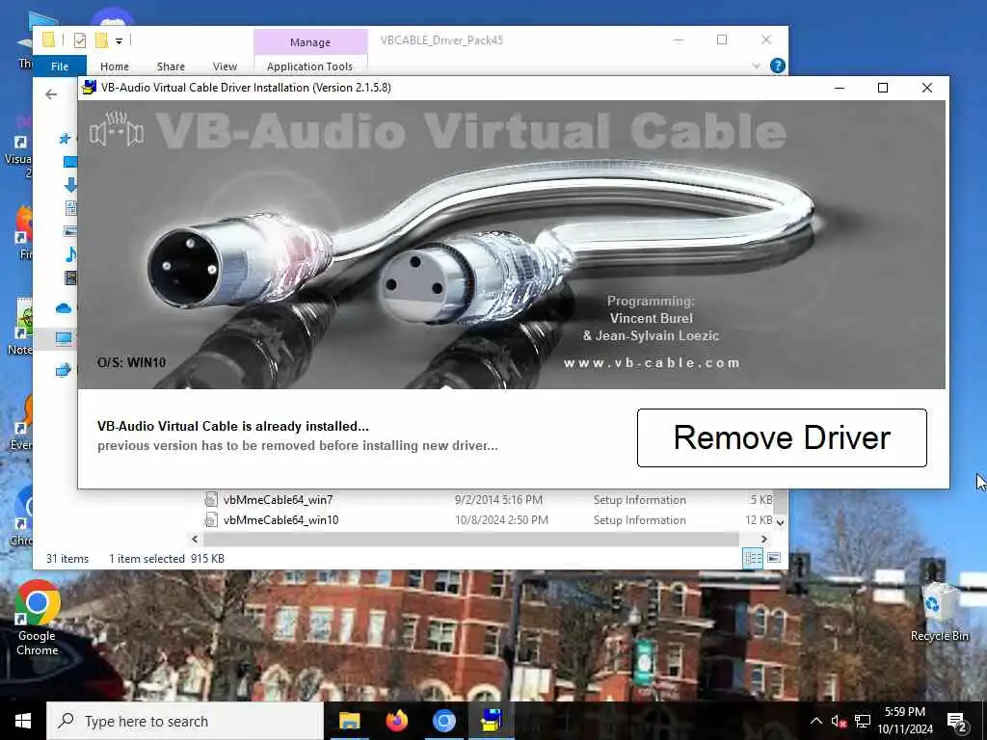Open the Recycle Bin desktop icon
Viewport: 987px width, 740px height.
coord(939,612)
